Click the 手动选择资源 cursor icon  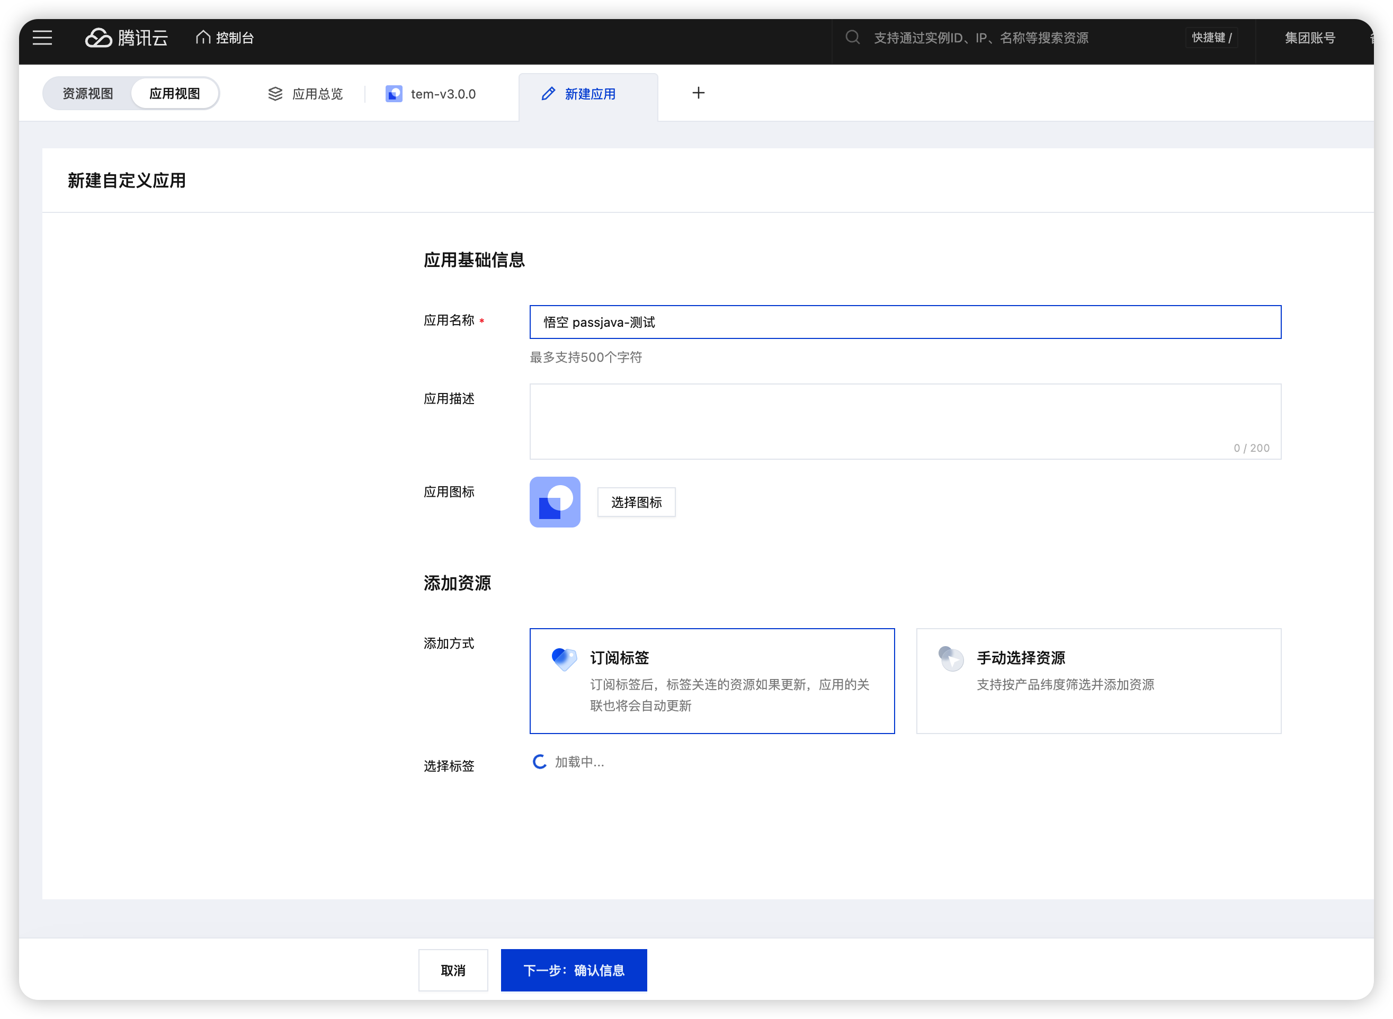951,659
